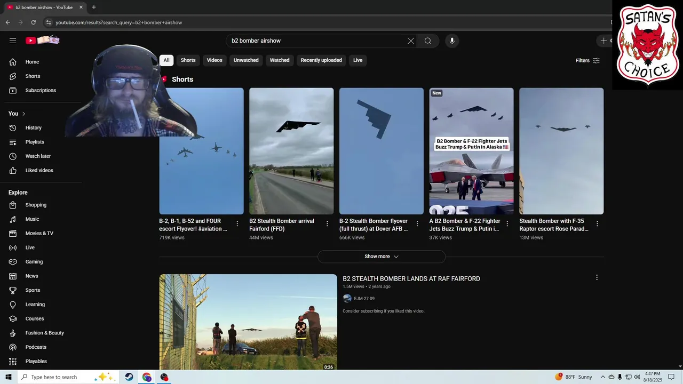Open three-dot menu for Dover AFB flyover short
Viewport: 683px width, 384px height.
point(417,223)
